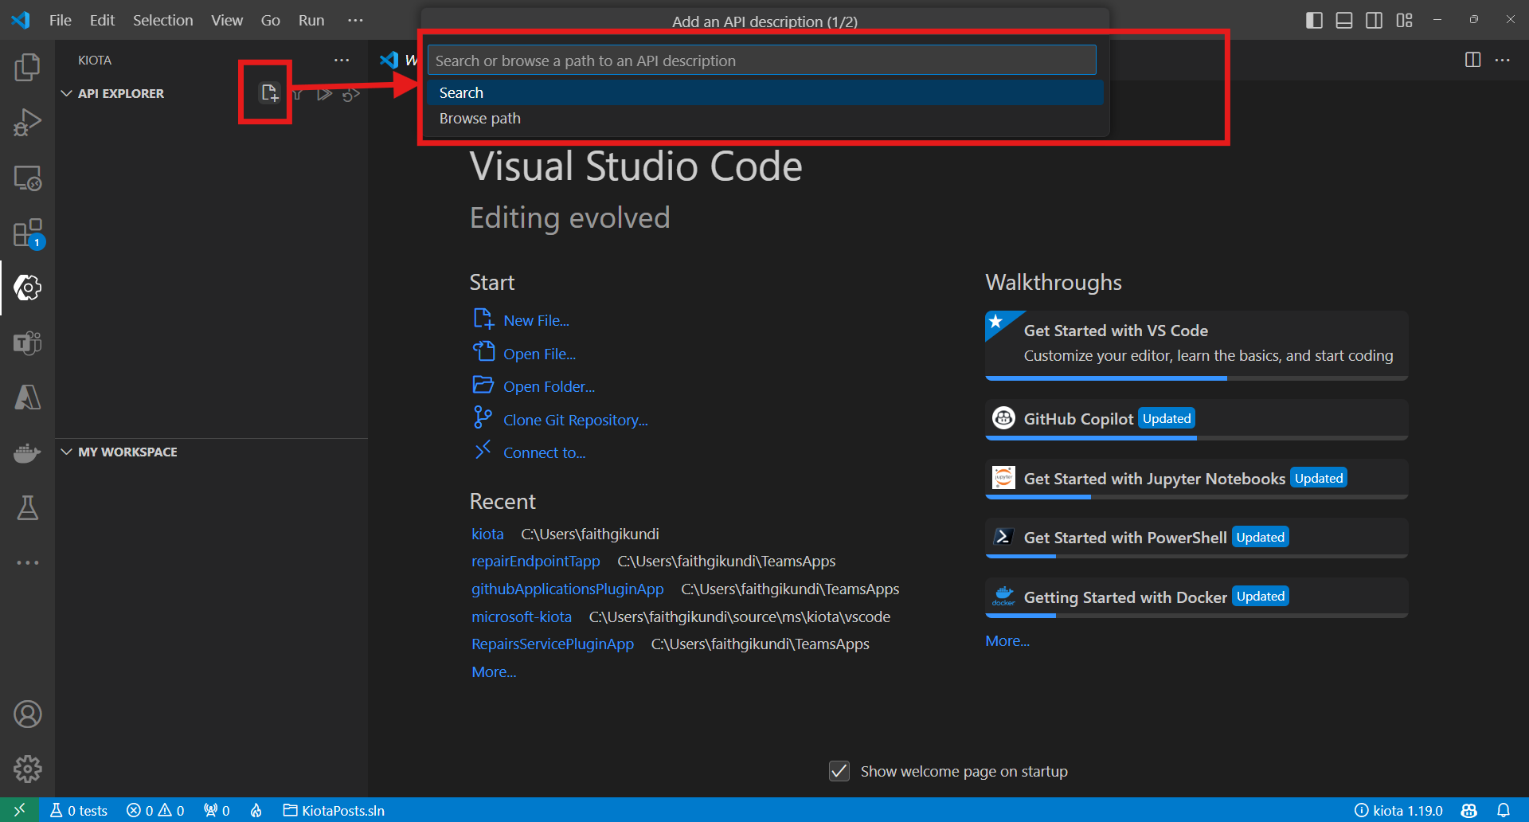
Task: Open Kiota view more actions menu
Action: click(342, 61)
